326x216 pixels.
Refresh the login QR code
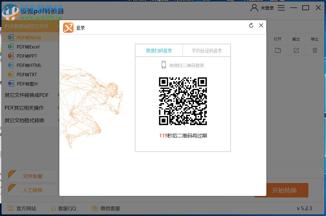(x=251, y=26)
